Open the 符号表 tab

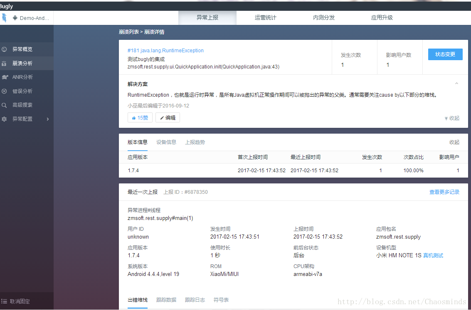pos(221,300)
